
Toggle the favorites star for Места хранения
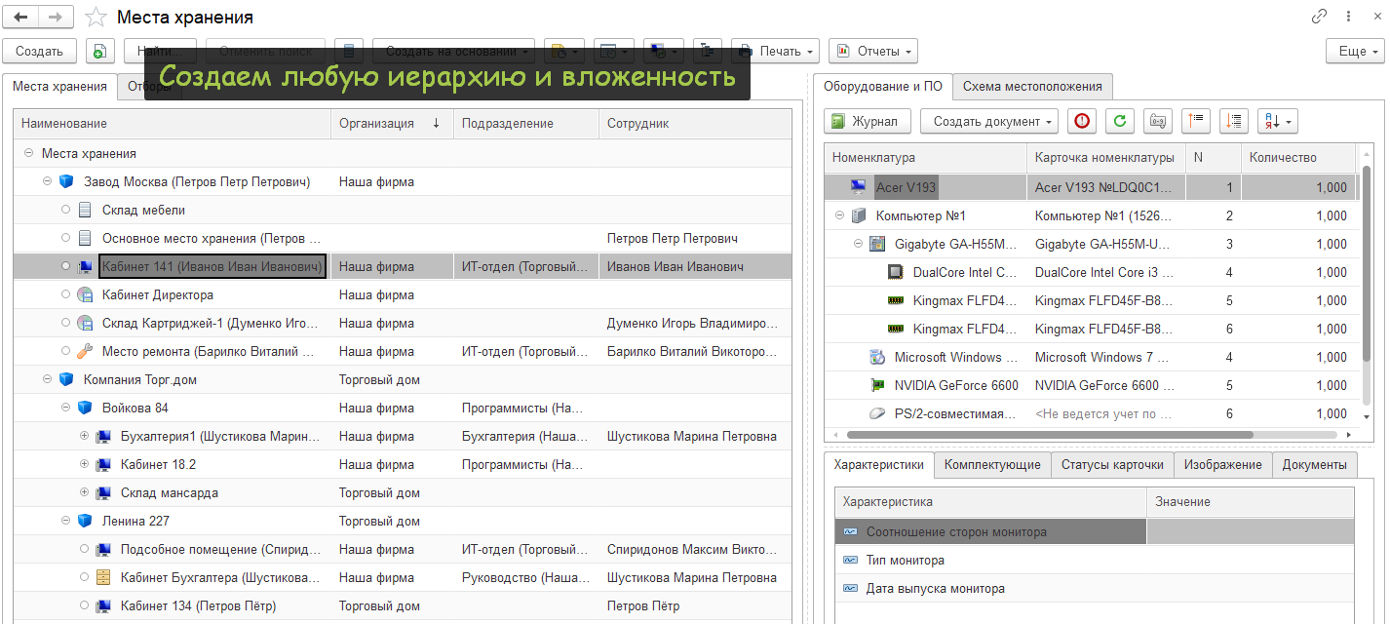(96, 18)
